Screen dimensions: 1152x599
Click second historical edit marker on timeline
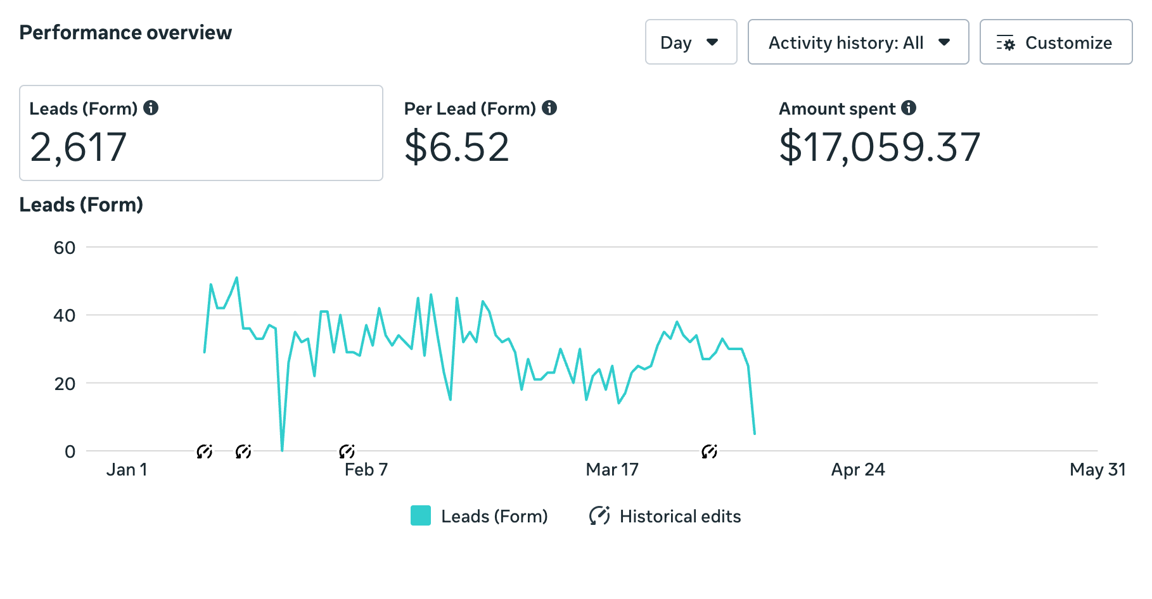[243, 451]
